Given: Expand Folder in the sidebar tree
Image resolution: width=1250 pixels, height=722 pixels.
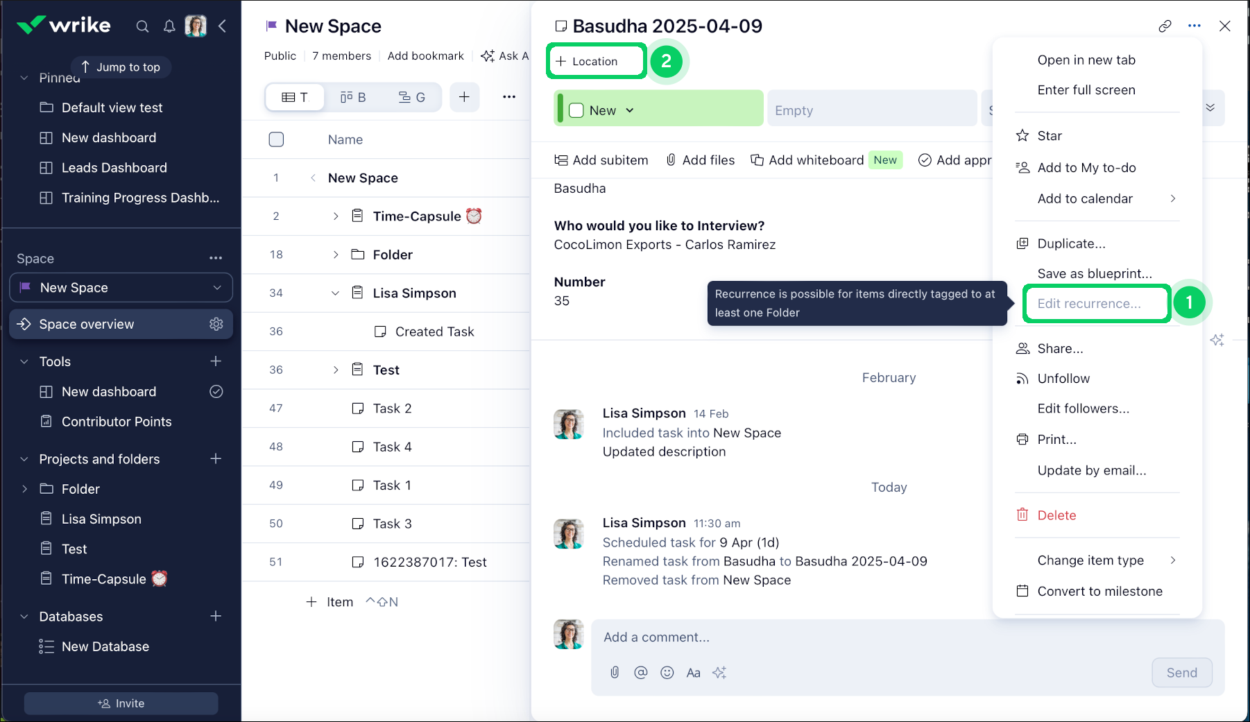Looking at the screenshot, I should [x=24, y=489].
